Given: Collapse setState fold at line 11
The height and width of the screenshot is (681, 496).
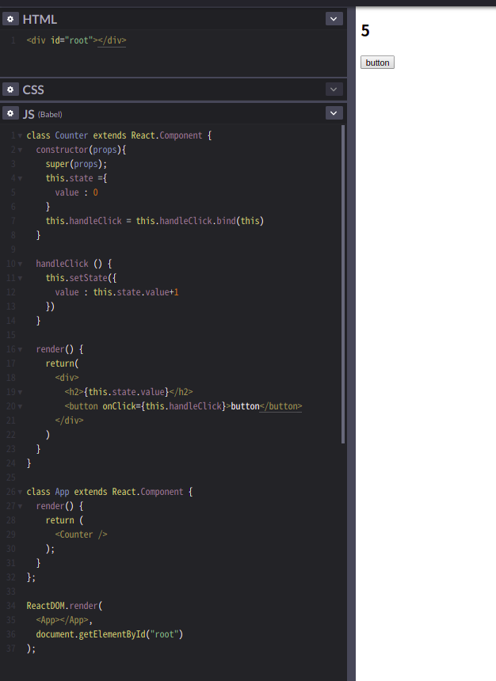Looking at the screenshot, I should click(x=20, y=279).
